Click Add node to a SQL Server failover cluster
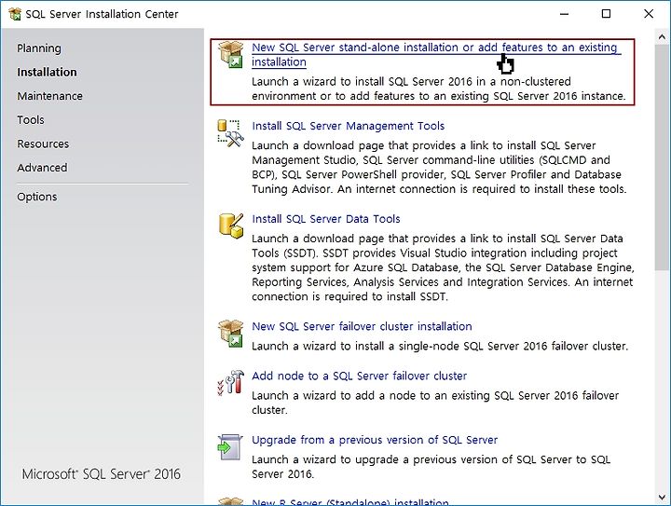The height and width of the screenshot is (506, 671). 359,376
